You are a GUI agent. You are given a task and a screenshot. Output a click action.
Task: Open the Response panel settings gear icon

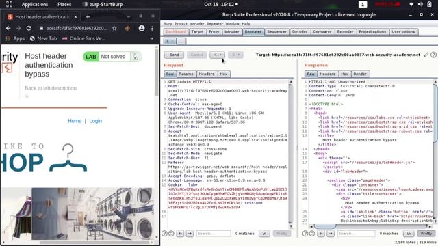312,234
